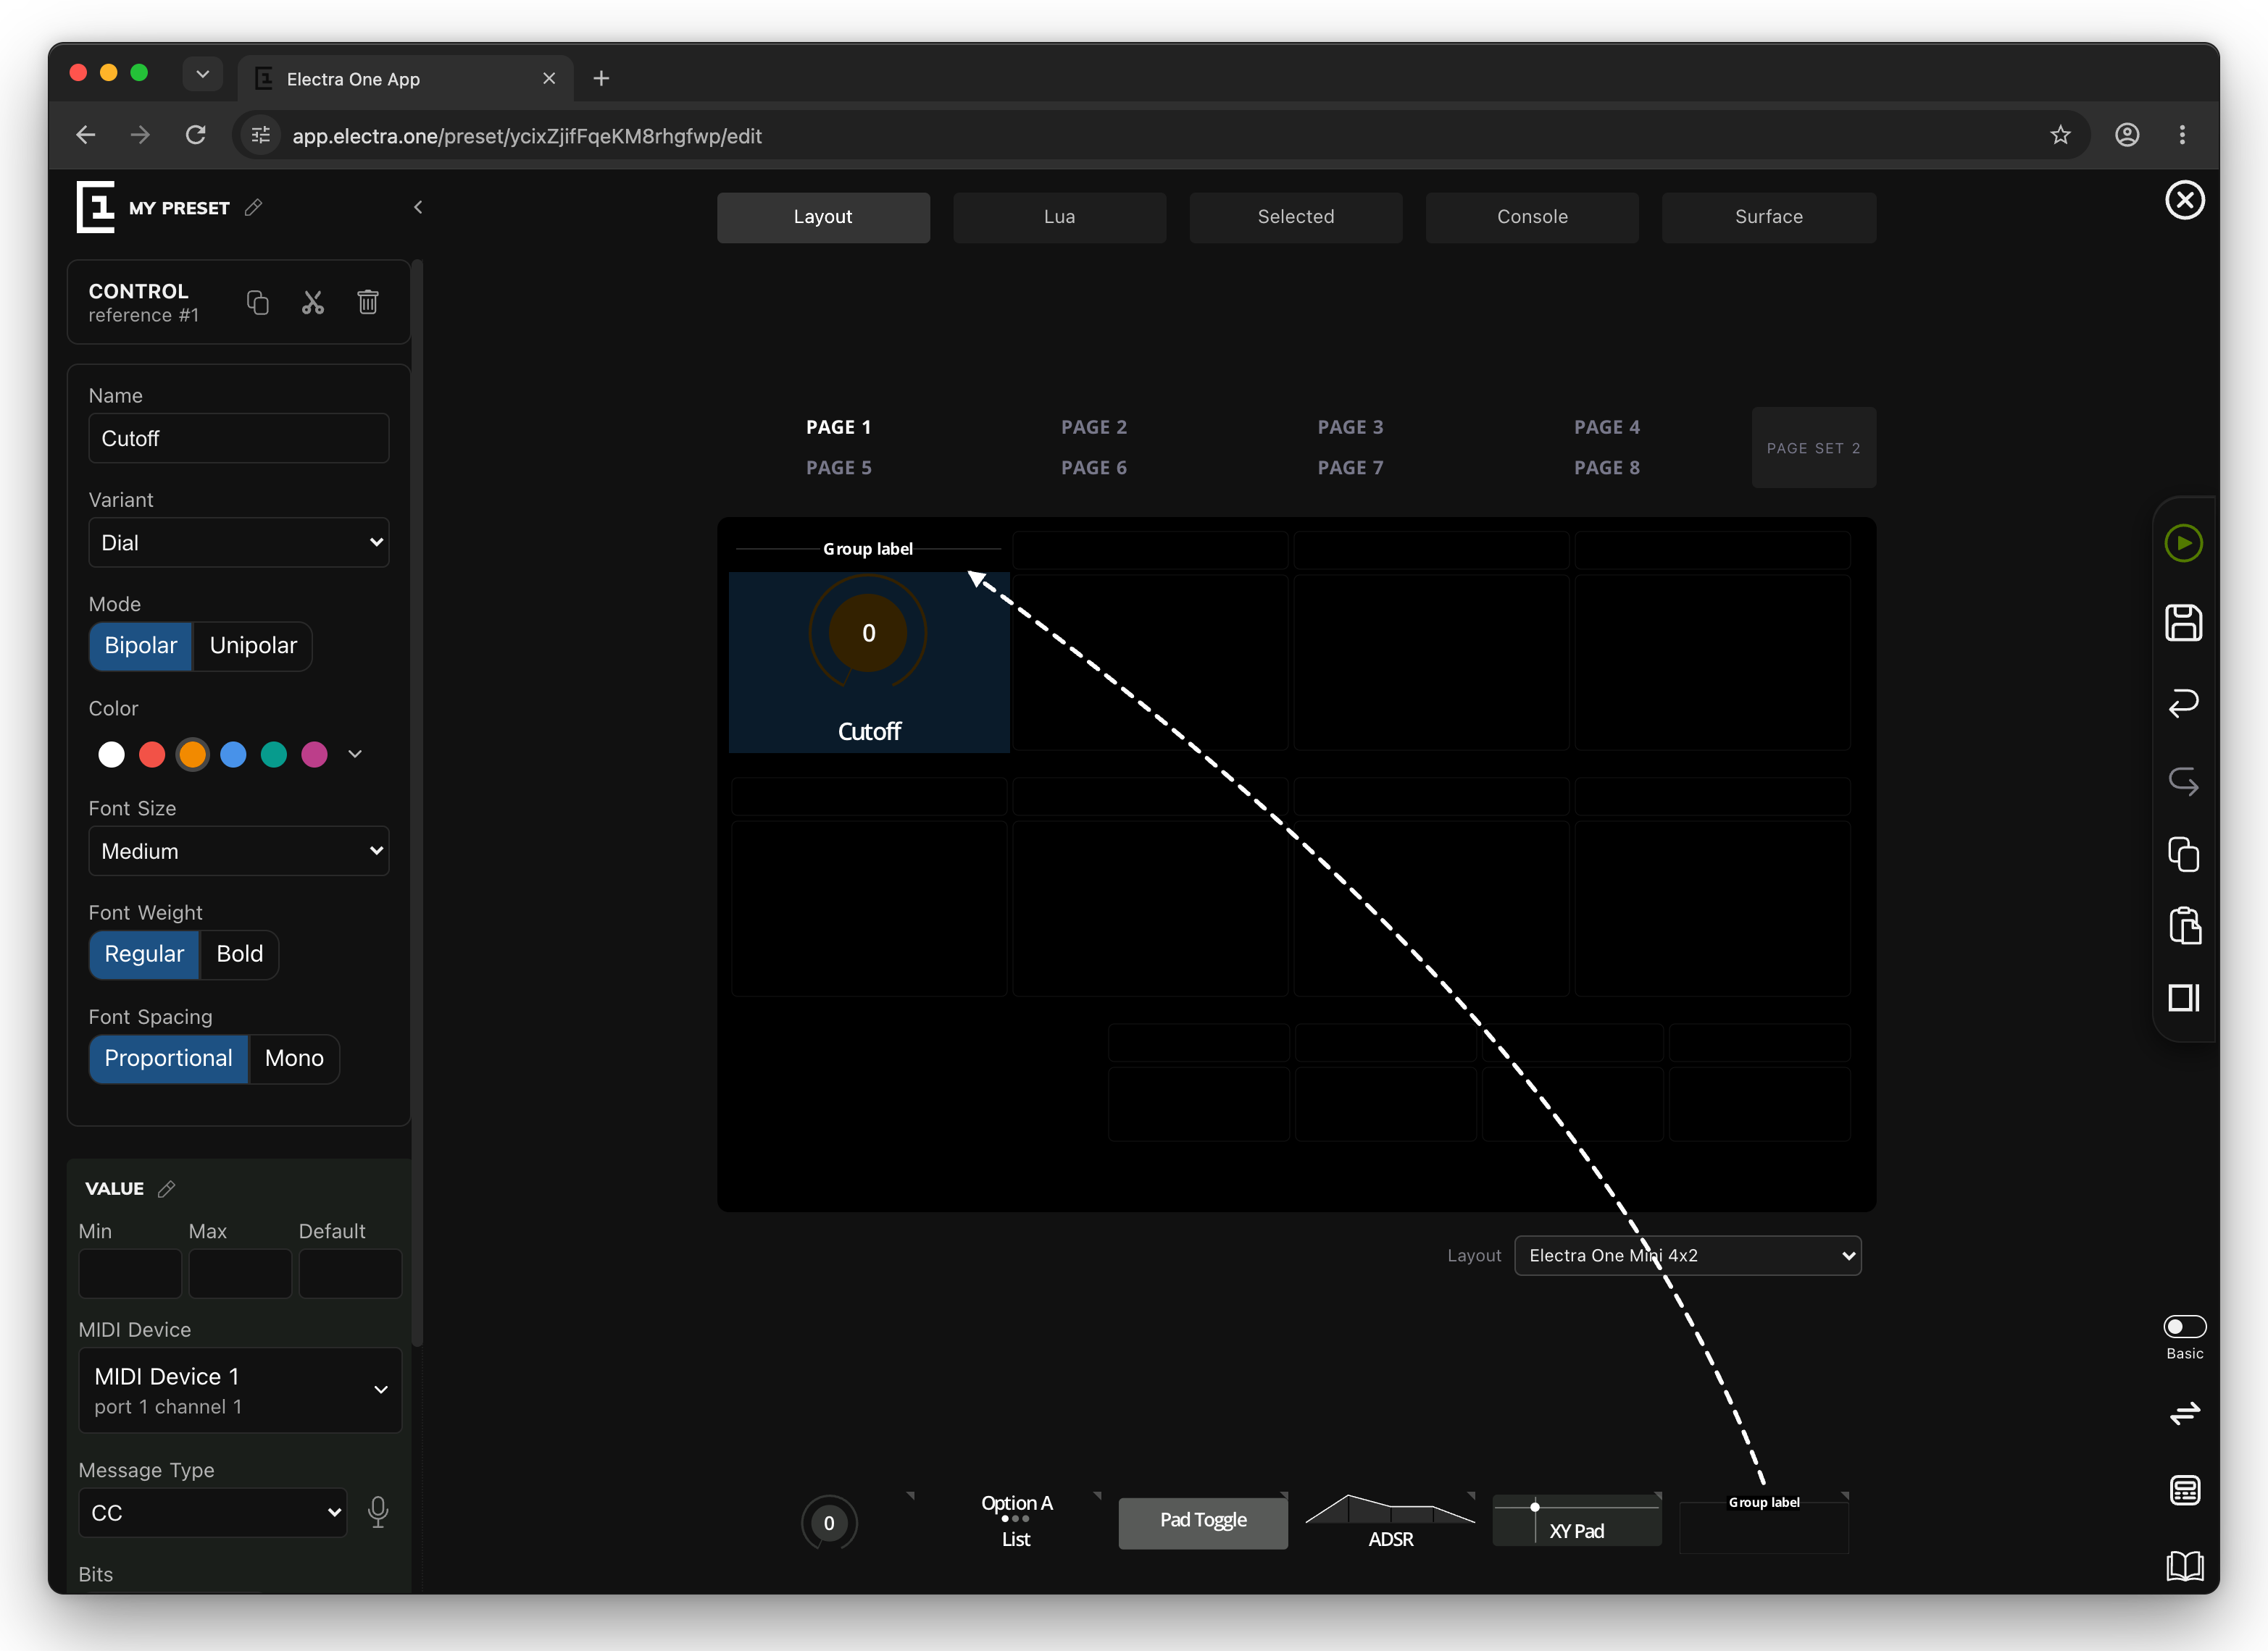2268x1651 pixels.
Task: Open a new browser tab
Action: coord(601,78)
